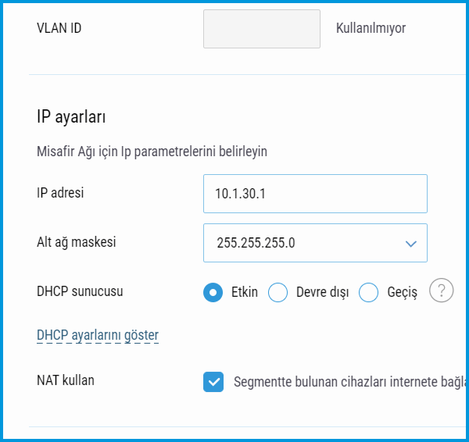Show DHCP settings via DHCP ayarlarını göster
This screenshot has width=469, height=442.
coord(98,335)
